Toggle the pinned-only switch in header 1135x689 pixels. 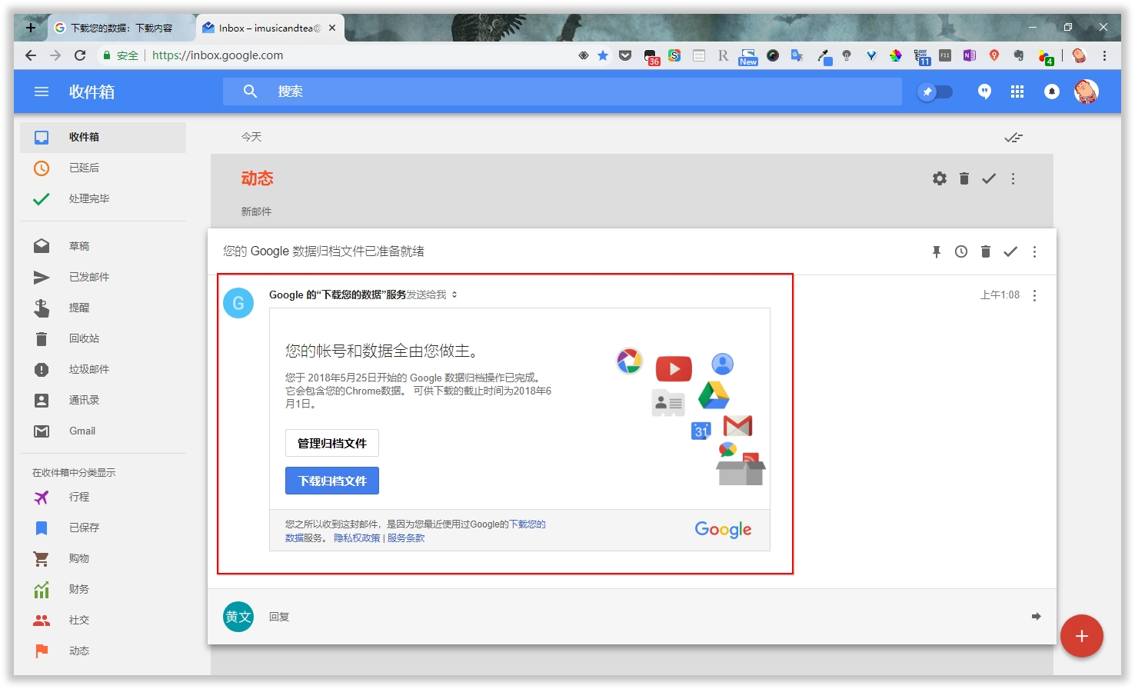[x=936, y=92]
